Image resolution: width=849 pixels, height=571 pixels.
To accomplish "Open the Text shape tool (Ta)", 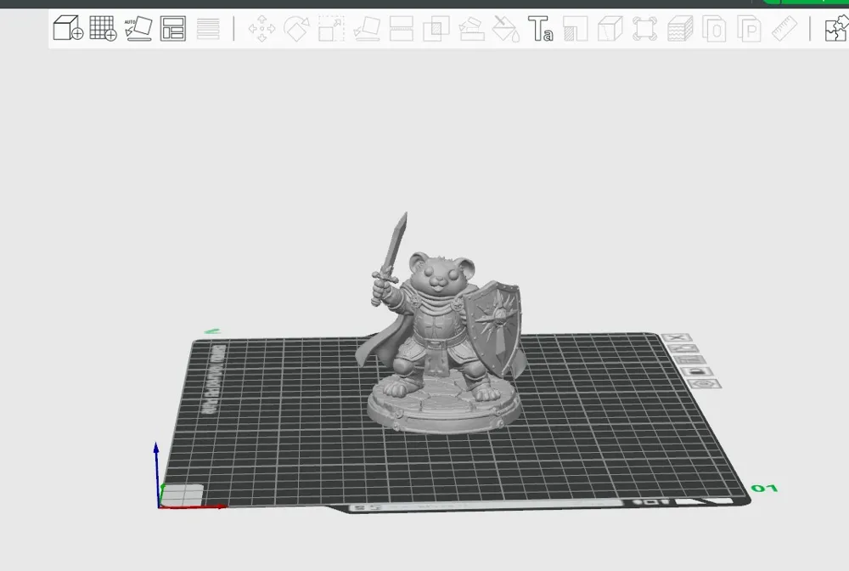I will [540, 28].
